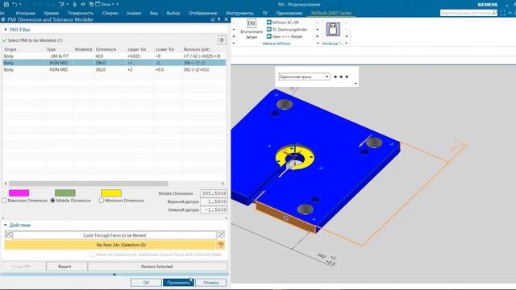Click No Face (Un-)Selection bar

(110, 245)
